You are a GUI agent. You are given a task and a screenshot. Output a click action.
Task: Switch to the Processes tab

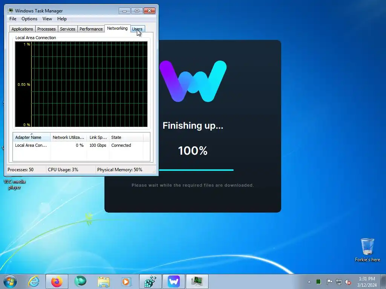pos(46,29)
